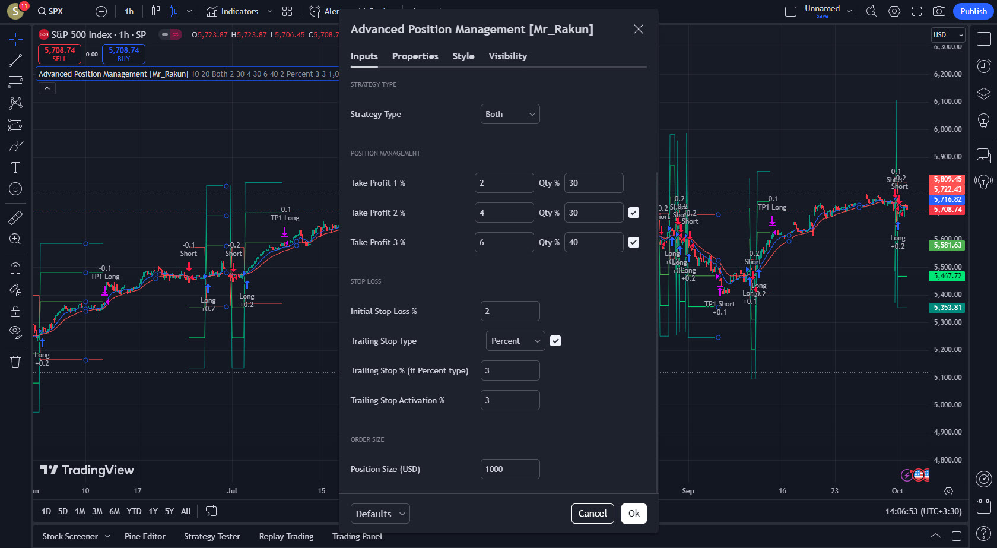Switch to the Properties tab
Image resolution: width=997 pixels, height=548 pixels.
click(x=415, y=56)
